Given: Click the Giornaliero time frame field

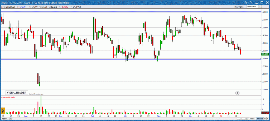Looking at the screenshot, I should tap(253, 7).
